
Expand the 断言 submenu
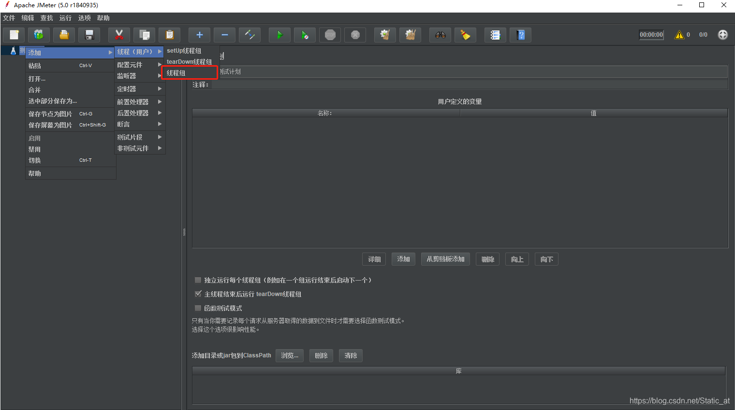pos(139,124)
